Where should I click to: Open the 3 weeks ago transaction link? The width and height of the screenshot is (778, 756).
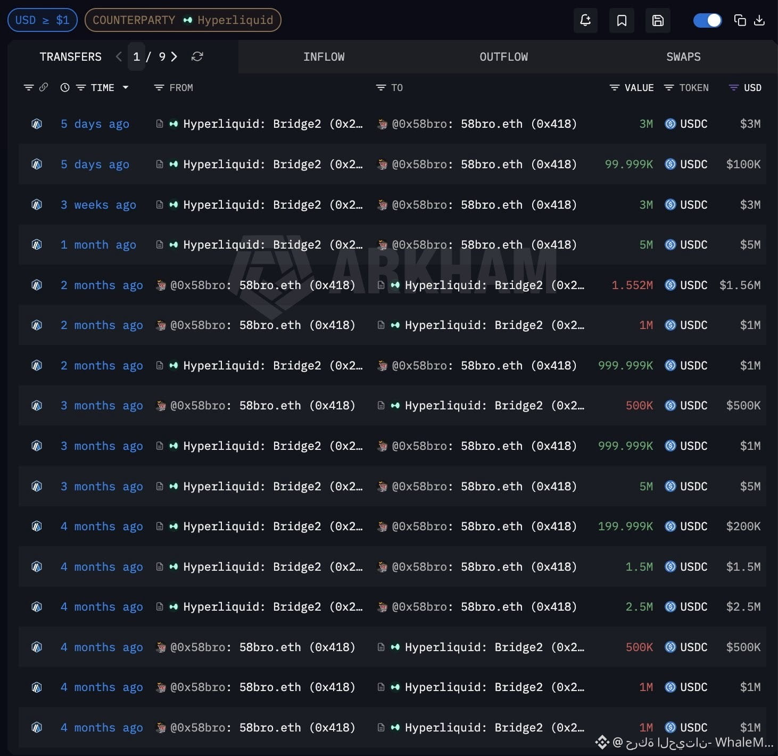pos(98,204)
